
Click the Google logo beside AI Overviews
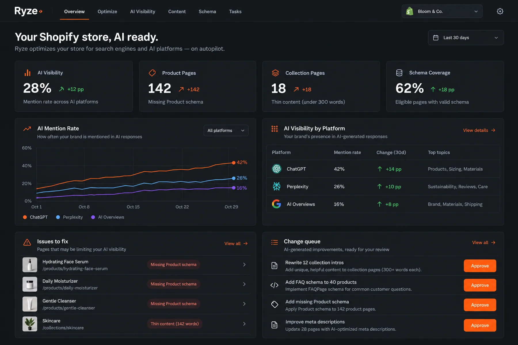tap(277, 204)
